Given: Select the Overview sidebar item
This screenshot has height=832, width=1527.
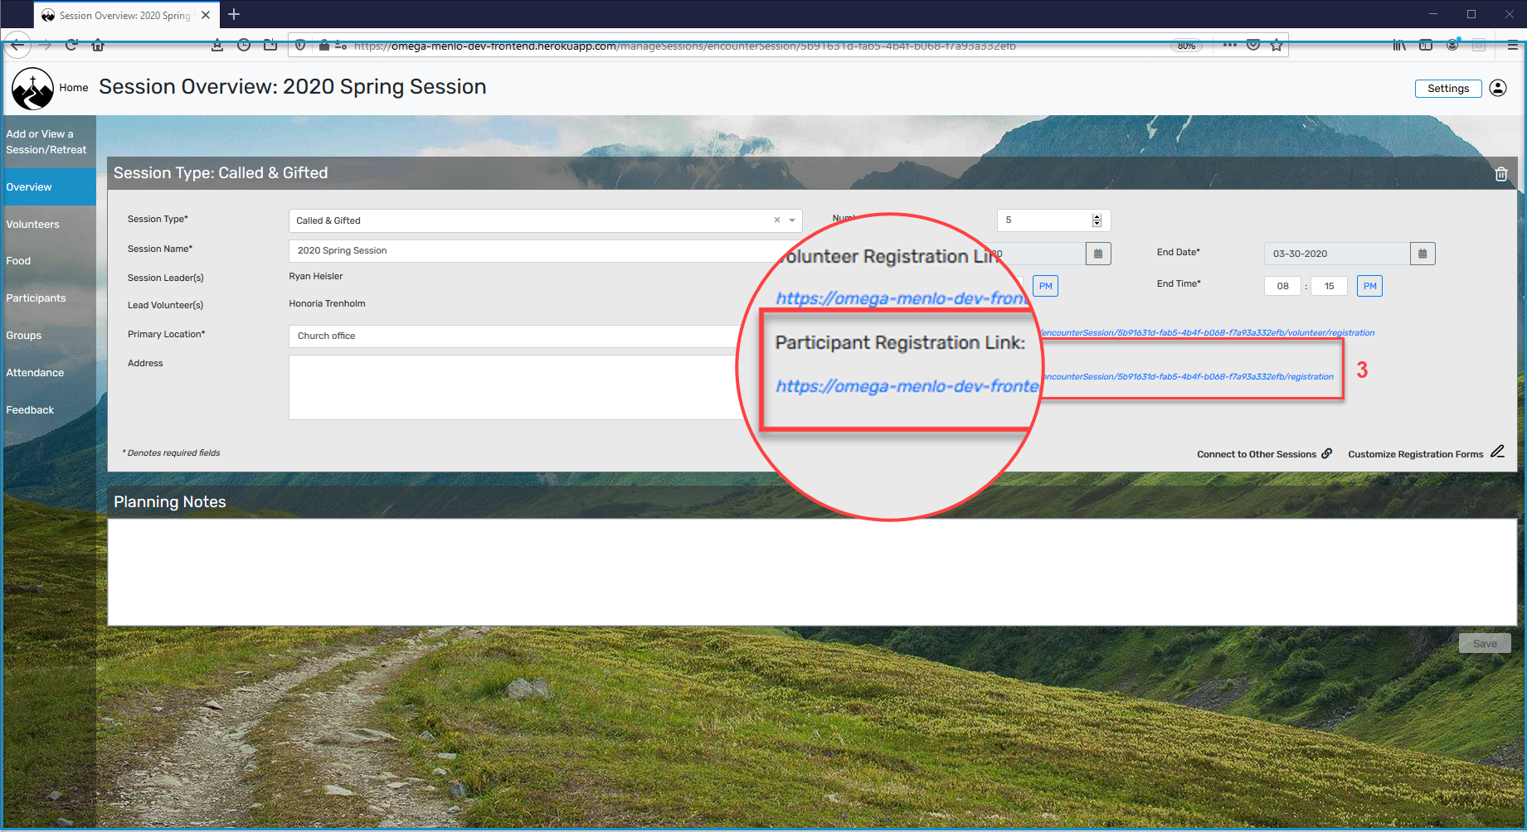Looking at the screenshot, I should pyautogui.click(x=48, y=187).
